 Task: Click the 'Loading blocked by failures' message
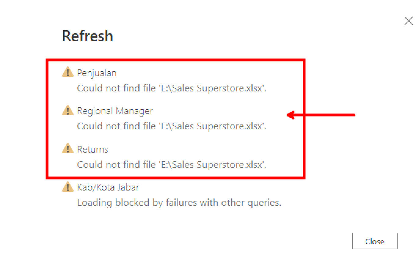pos(179,203)
